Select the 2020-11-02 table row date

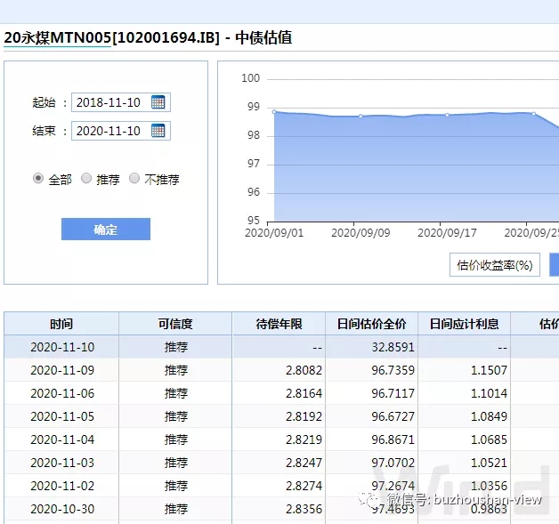62,486
